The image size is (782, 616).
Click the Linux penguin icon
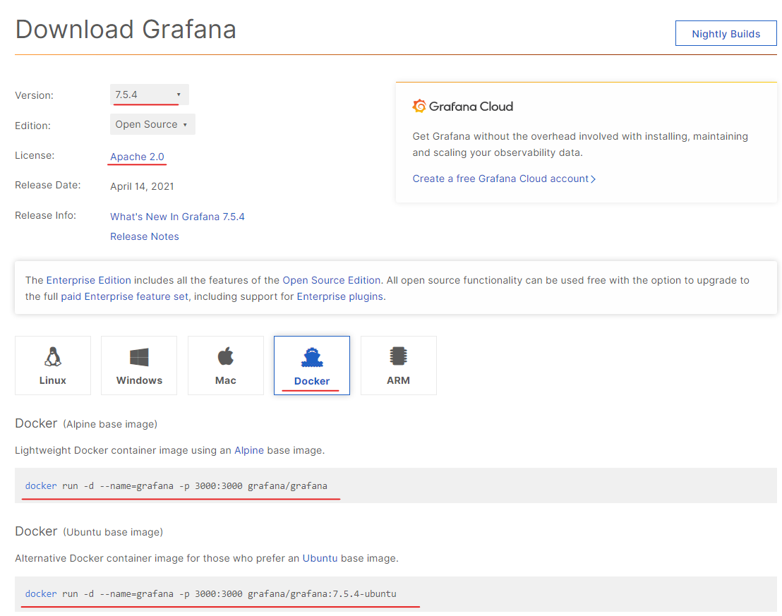coord(53,356)
